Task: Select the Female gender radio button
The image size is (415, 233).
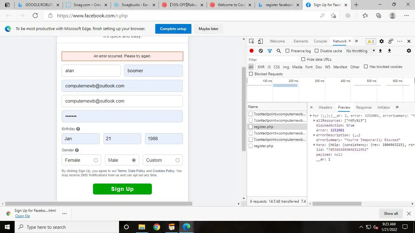Action: point(96,160)
